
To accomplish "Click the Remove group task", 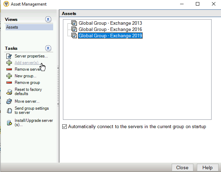I will pyautogui.click(x=27, y=83).
